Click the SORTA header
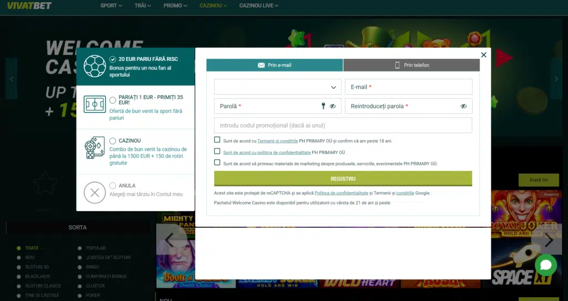The image size is (568, 301). (78, 227)
